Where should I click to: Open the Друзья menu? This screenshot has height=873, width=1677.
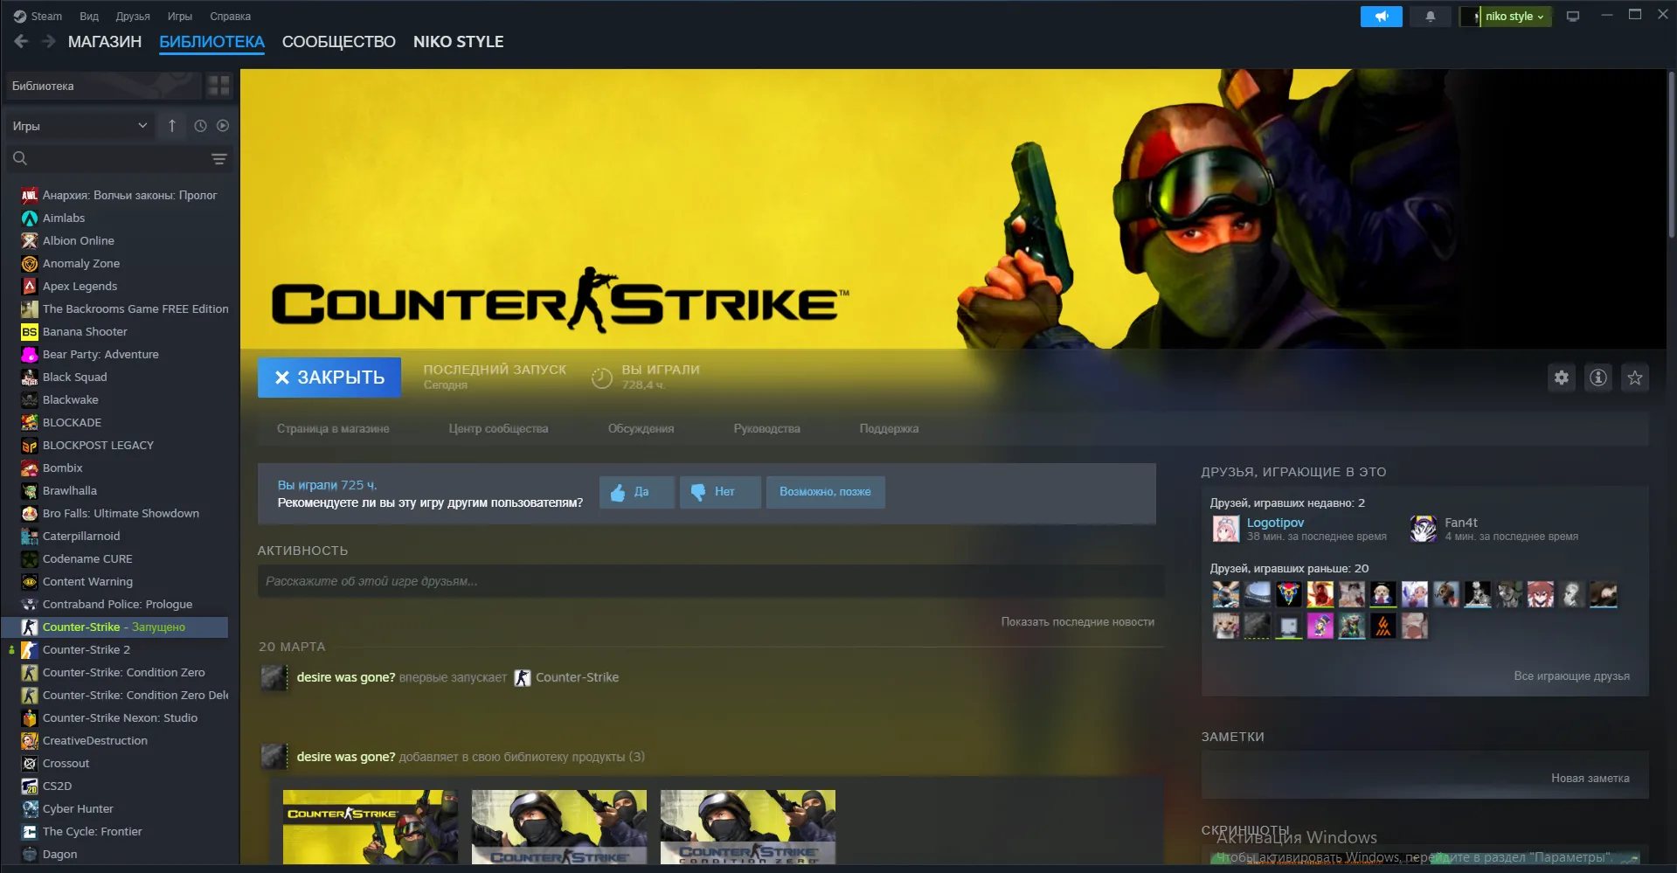click(x=133, y=17)
